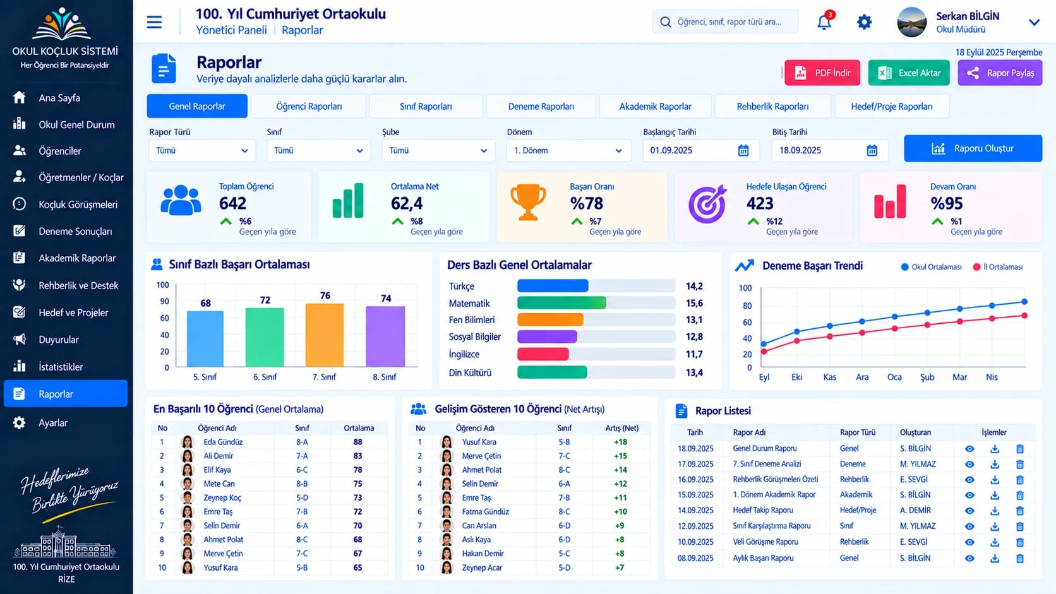Toggle the hamburger menu icon
1056x594 pixels.
pyautogui.click(x=154, y=22)
